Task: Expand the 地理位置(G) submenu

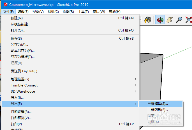Action: [x=70, y=79]
